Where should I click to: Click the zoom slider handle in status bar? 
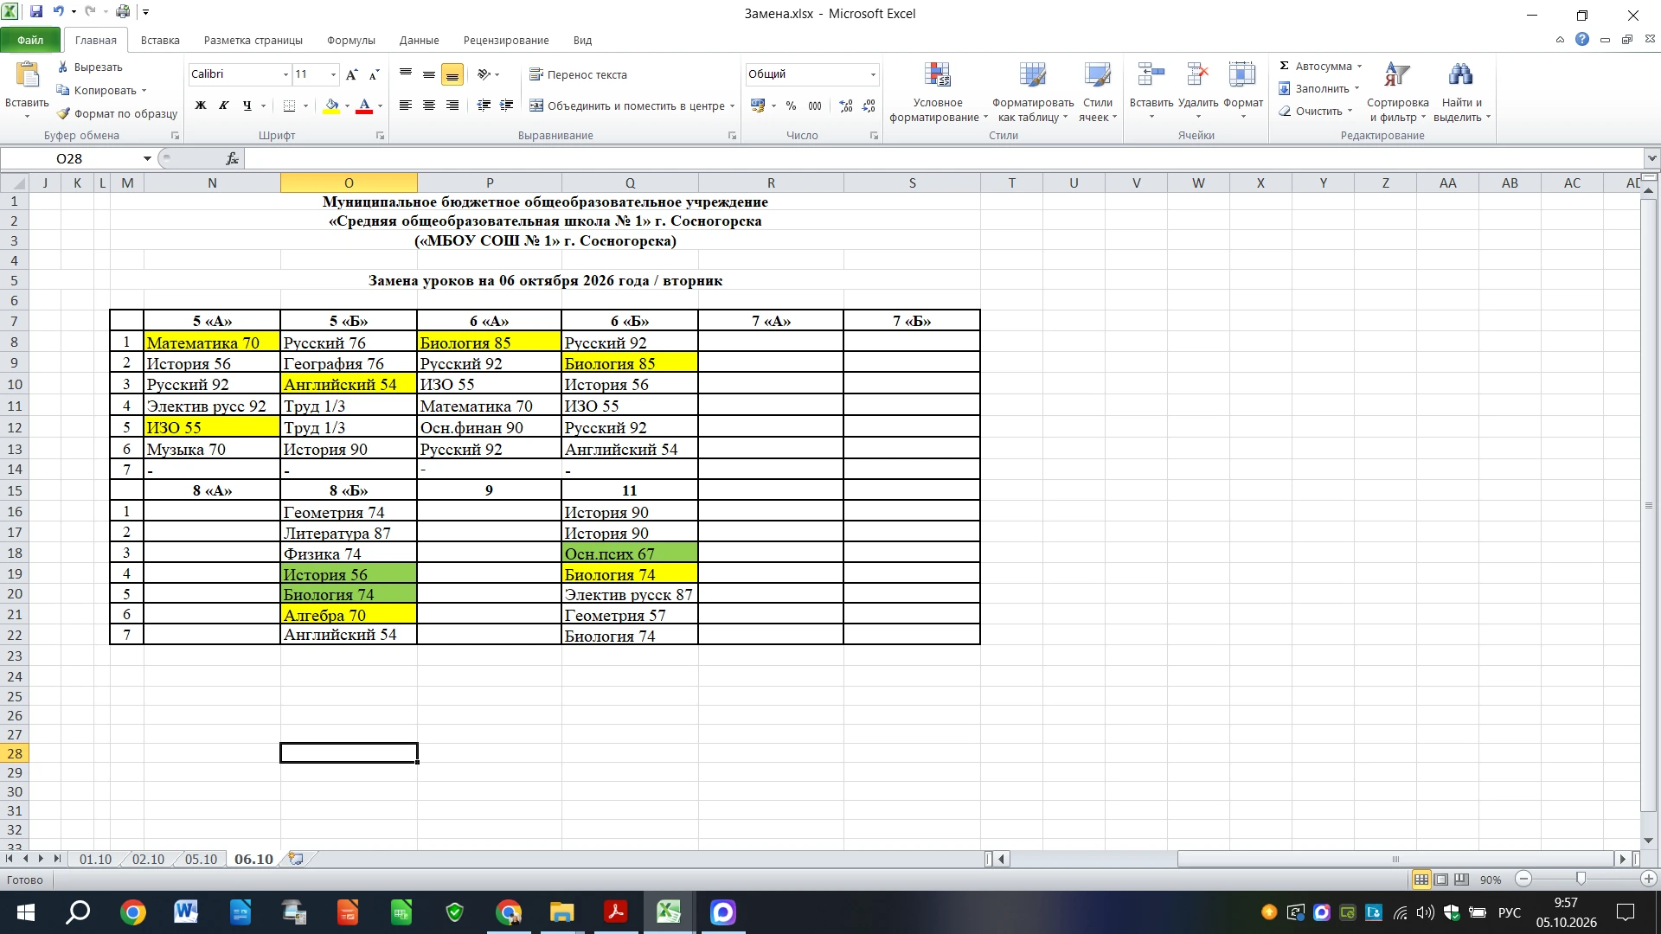coord(1581,880)
